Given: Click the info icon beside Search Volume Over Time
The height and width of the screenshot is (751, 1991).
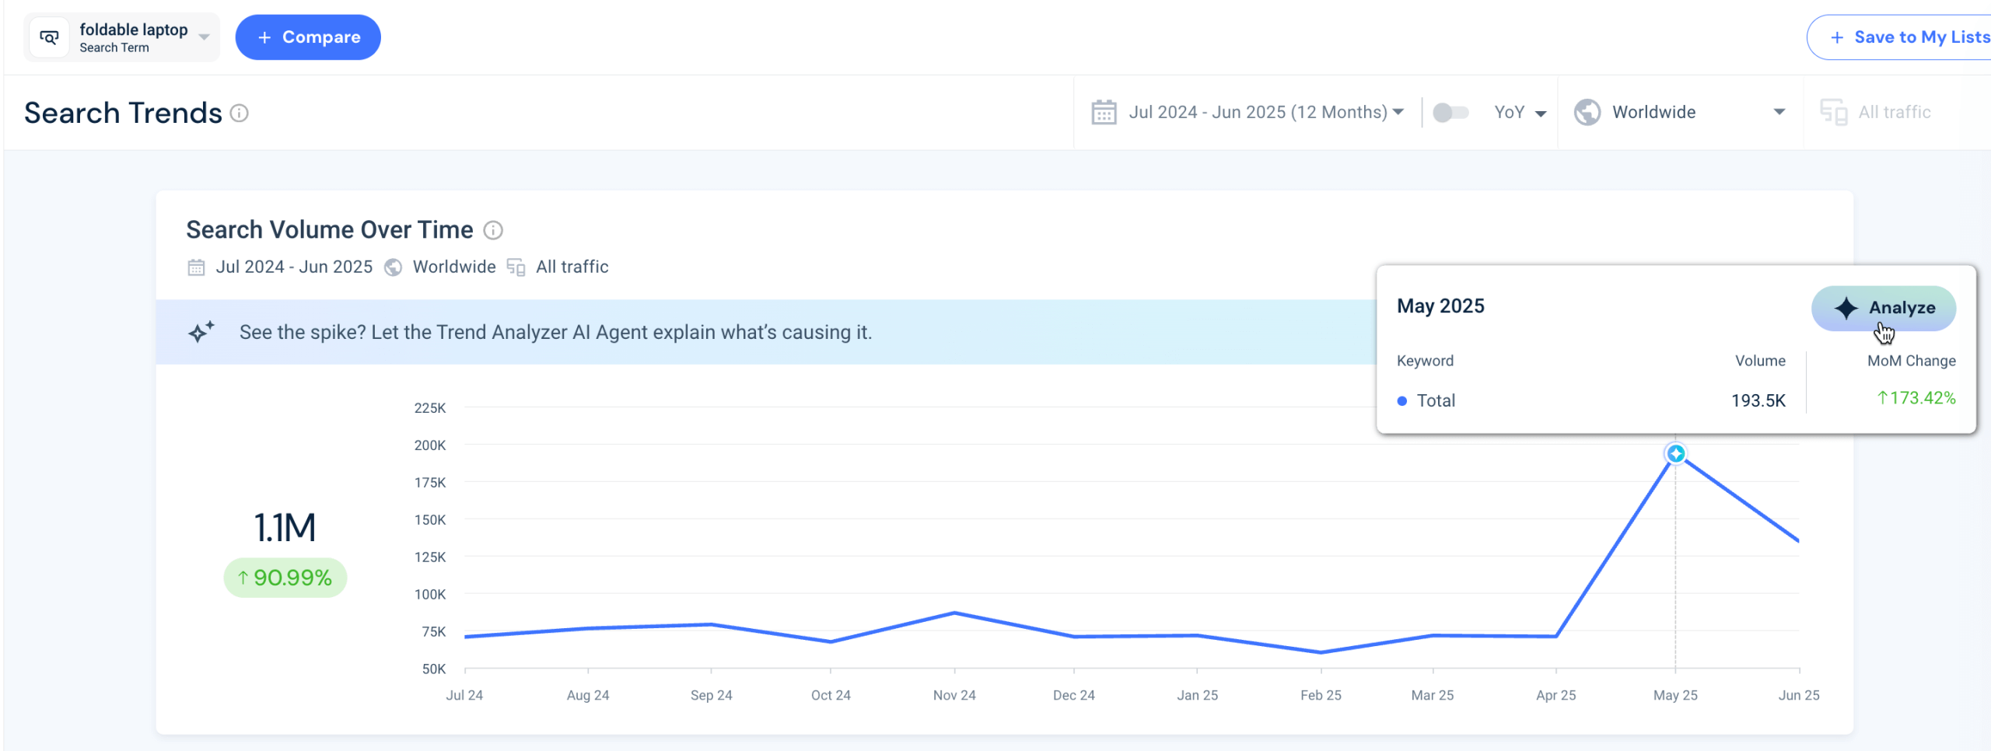Looking at the screenshot, I should tap(493, 230).
